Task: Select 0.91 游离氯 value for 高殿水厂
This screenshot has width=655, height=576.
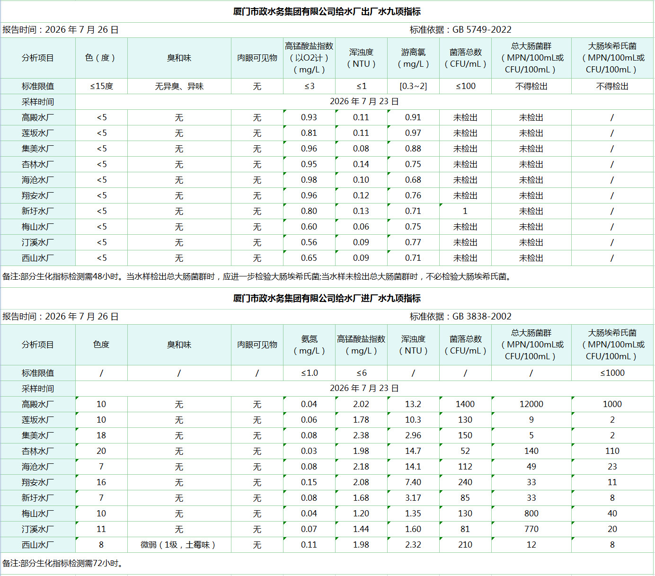Action: (413, 117)
